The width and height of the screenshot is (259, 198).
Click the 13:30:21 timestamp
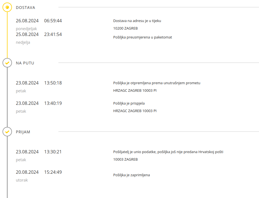(53, 152)
